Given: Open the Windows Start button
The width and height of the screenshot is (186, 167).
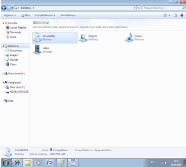Looking at the screenshot, I should [6, 163].
